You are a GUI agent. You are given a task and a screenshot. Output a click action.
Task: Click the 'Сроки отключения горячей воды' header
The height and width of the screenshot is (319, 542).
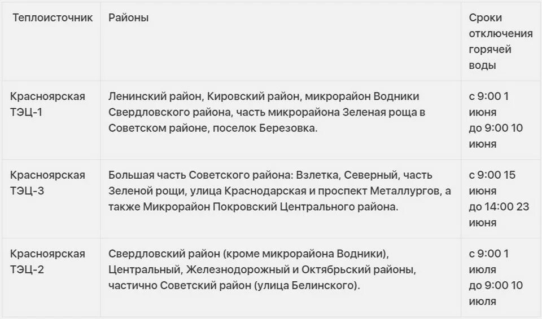pos(501,42)
